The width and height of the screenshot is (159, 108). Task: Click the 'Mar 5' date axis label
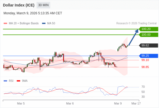point(21,103)
